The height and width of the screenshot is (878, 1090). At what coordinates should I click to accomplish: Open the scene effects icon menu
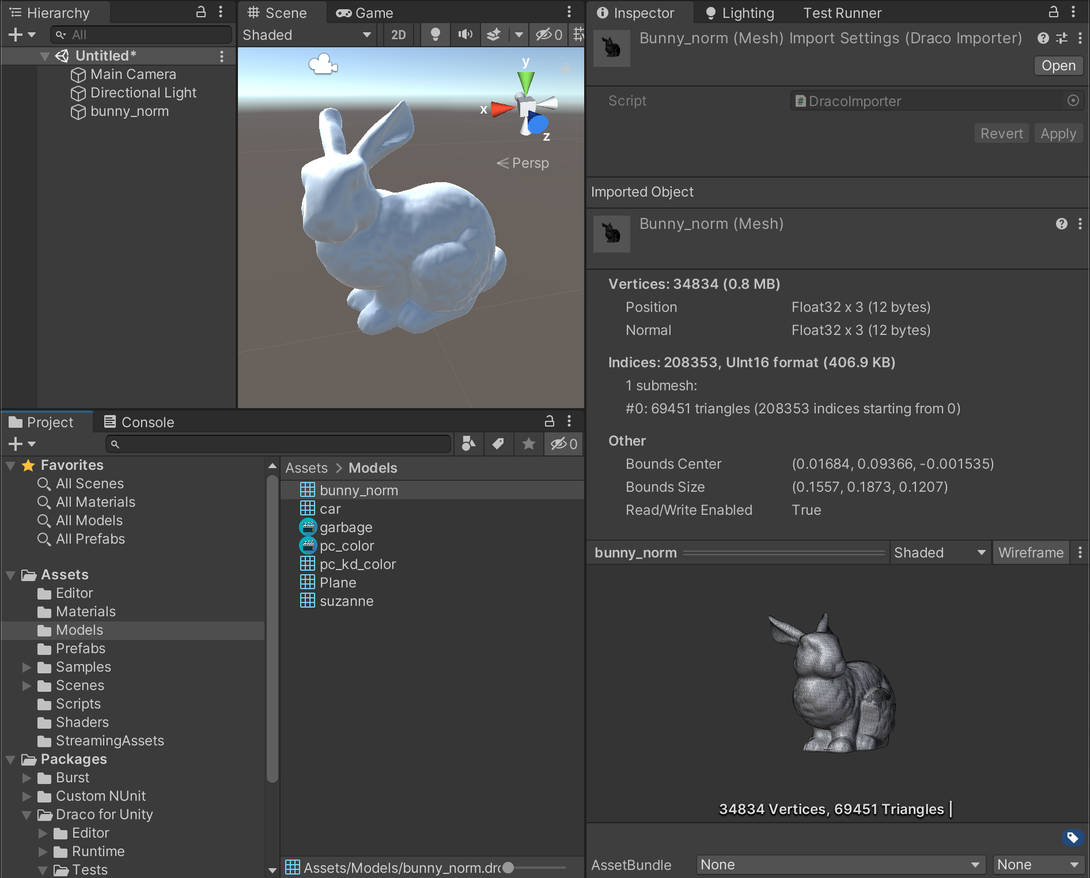[494, 35]
